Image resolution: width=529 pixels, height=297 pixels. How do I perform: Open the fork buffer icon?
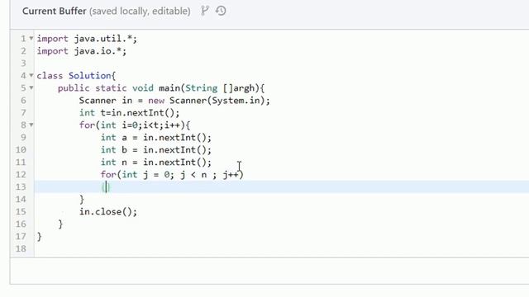204,11
